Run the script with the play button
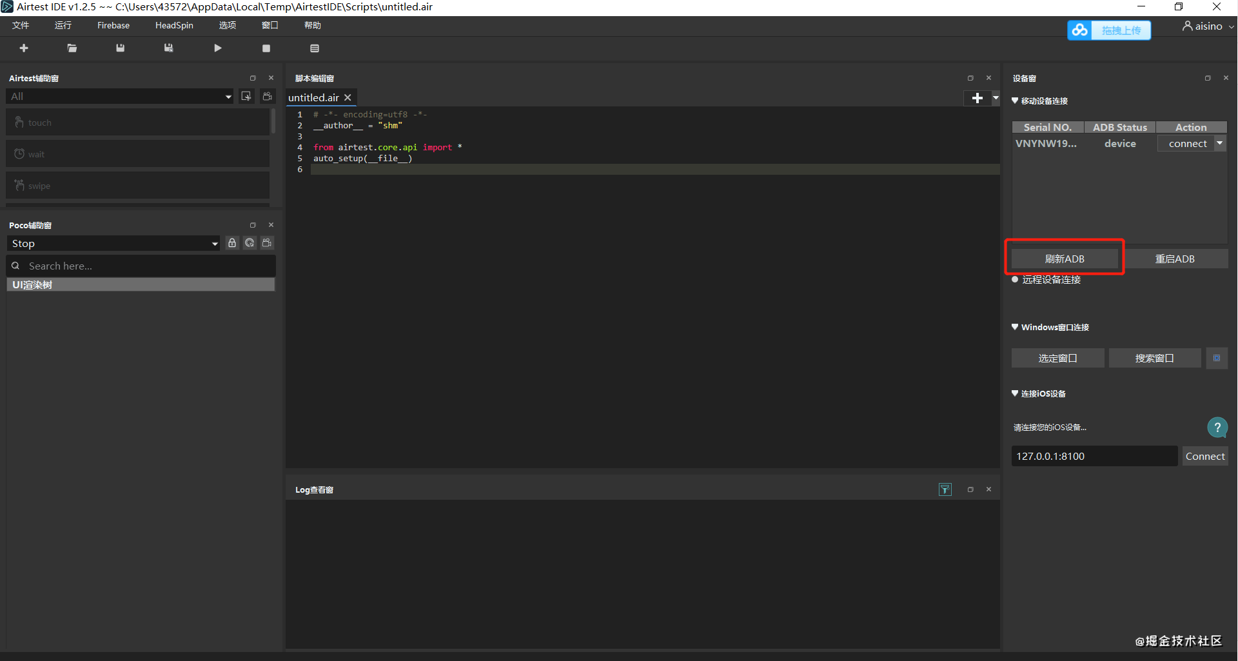The width and height of the screenshot is (1238, 661). (x=218, y=48)
